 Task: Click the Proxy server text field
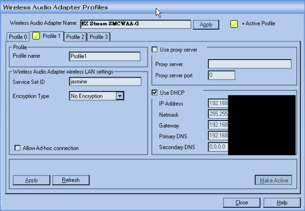click(x=250, y=64)
